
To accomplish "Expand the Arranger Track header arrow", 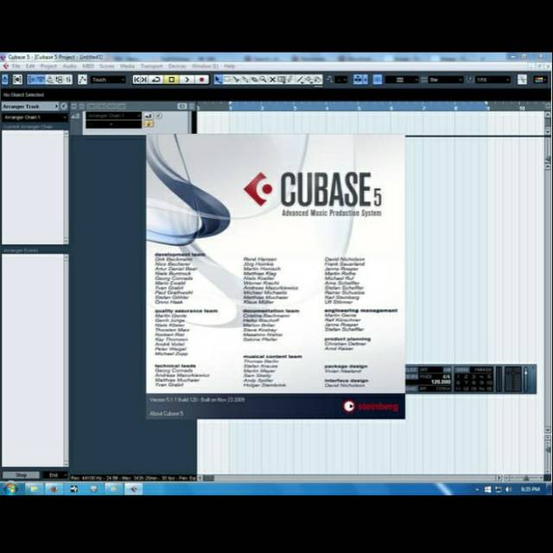I will [56, 106].
